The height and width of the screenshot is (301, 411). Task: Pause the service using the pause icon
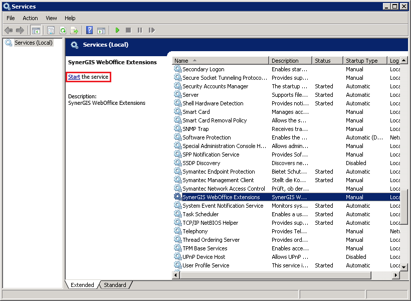(x=141, y=30)
